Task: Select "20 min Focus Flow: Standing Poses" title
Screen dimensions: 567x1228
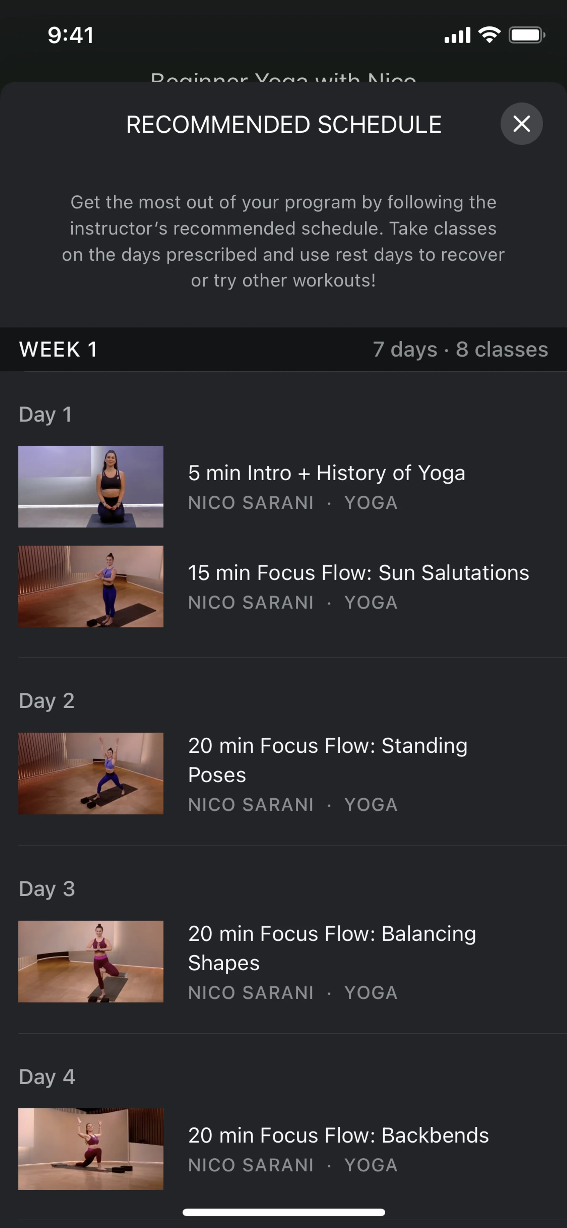Action: tap(327, 760)
